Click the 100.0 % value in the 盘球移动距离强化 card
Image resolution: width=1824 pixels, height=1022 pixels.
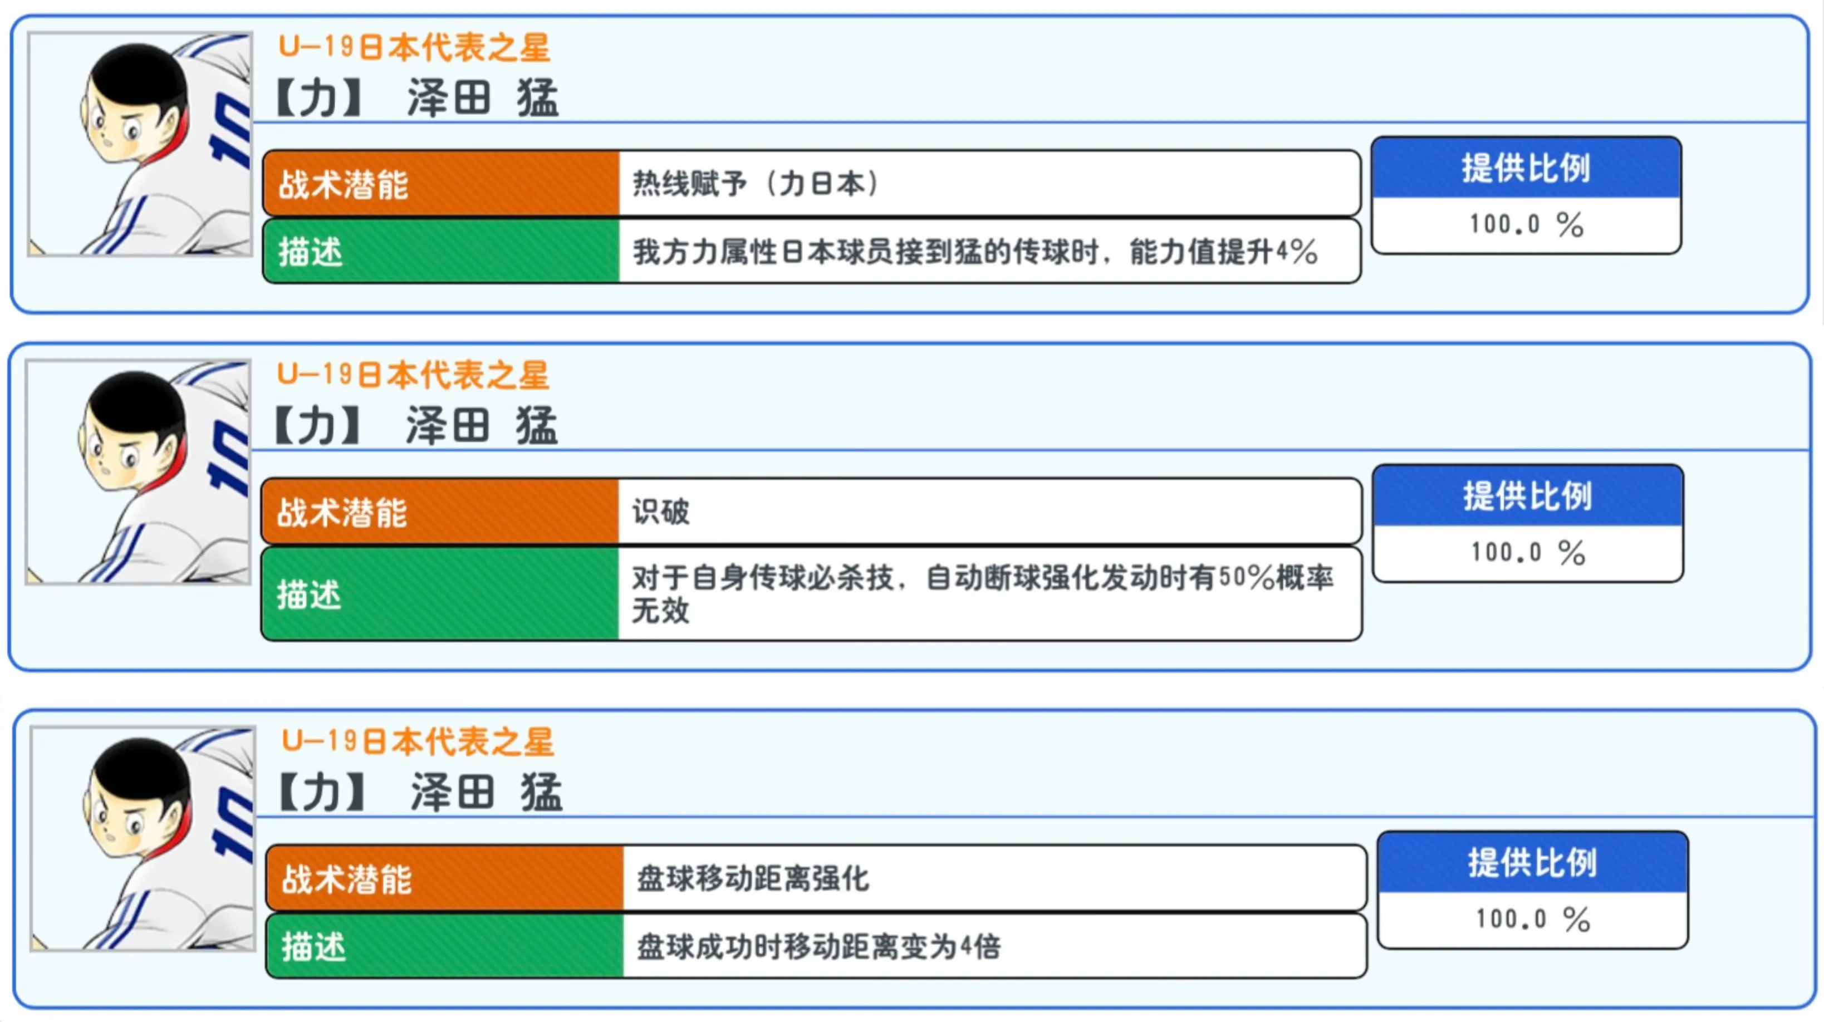click(1532, 918)
